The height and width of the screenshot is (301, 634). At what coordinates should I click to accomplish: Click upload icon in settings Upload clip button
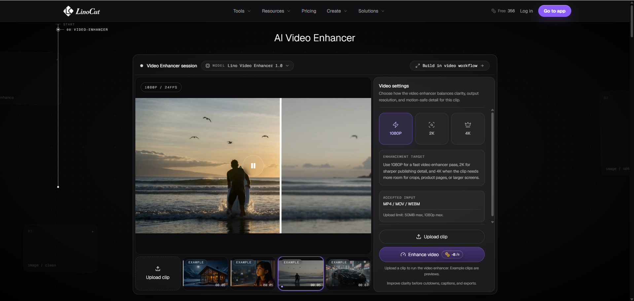[418, 237]
